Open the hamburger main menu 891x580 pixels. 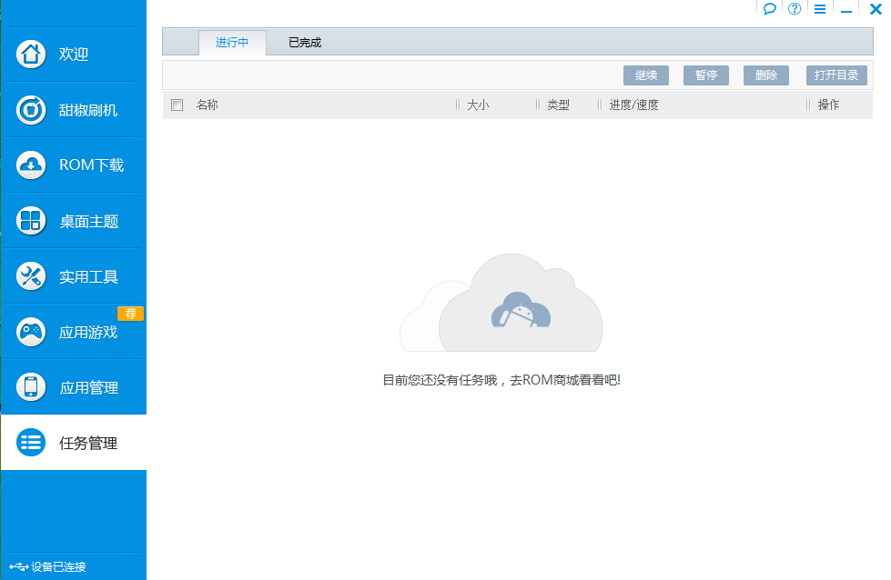(820, 9)
